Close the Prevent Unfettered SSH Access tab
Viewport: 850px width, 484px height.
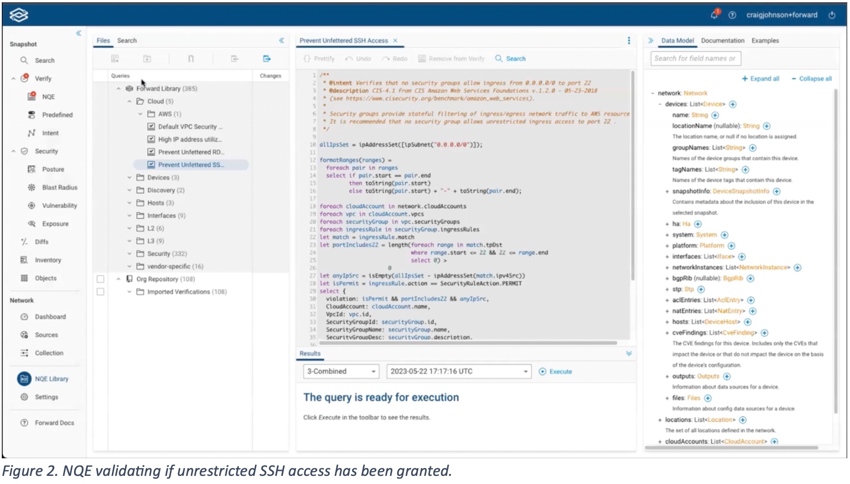395,41
